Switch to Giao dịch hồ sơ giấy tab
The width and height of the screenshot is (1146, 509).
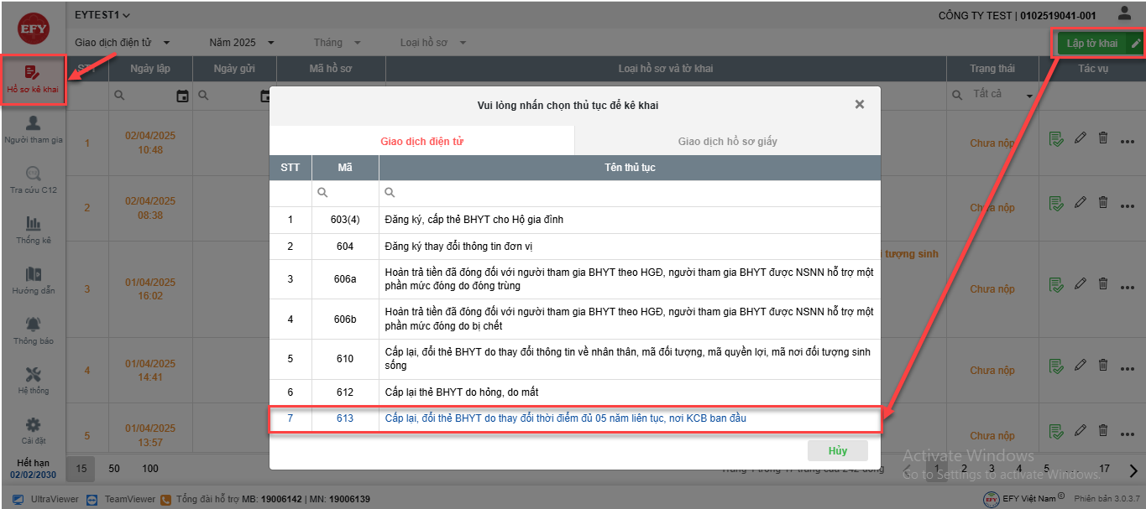(727, 141)
